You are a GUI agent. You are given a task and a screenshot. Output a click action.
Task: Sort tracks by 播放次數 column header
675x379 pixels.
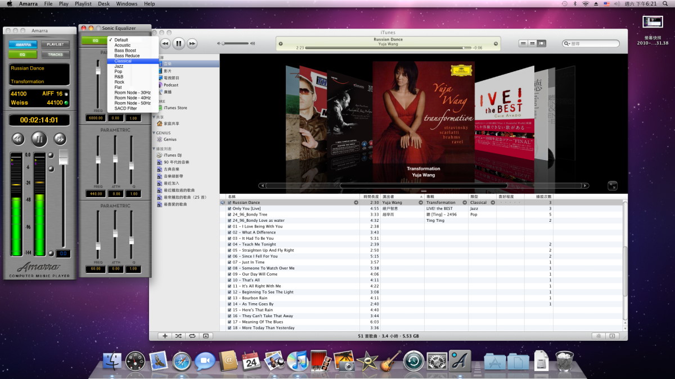coord(539,197)
